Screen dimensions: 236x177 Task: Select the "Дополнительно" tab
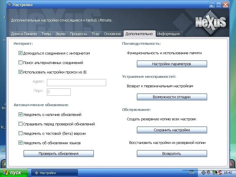139,34
